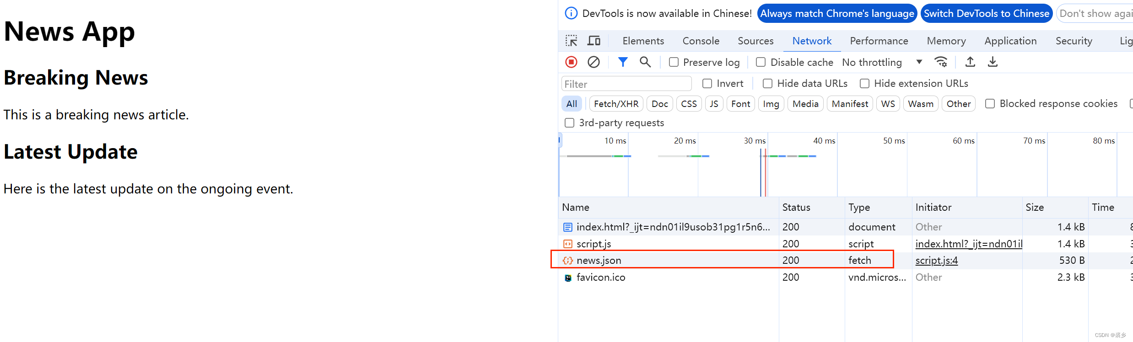The height and width of the screenshot is (342, 1133).
Task: Open the Application tab
Action: click(x=1010, y=41)
